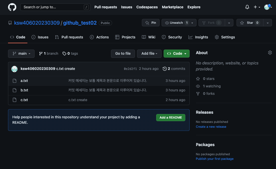Focus the Search or jump to field
This screenshot has width=276, height=169.
pyautogui.click(x=55, y=7)
